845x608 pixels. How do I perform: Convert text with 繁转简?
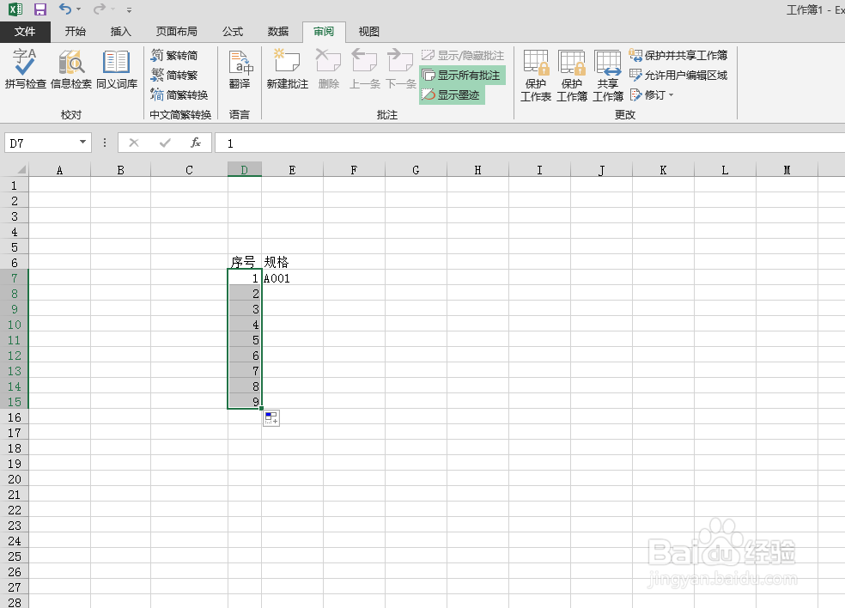[174, 56]
